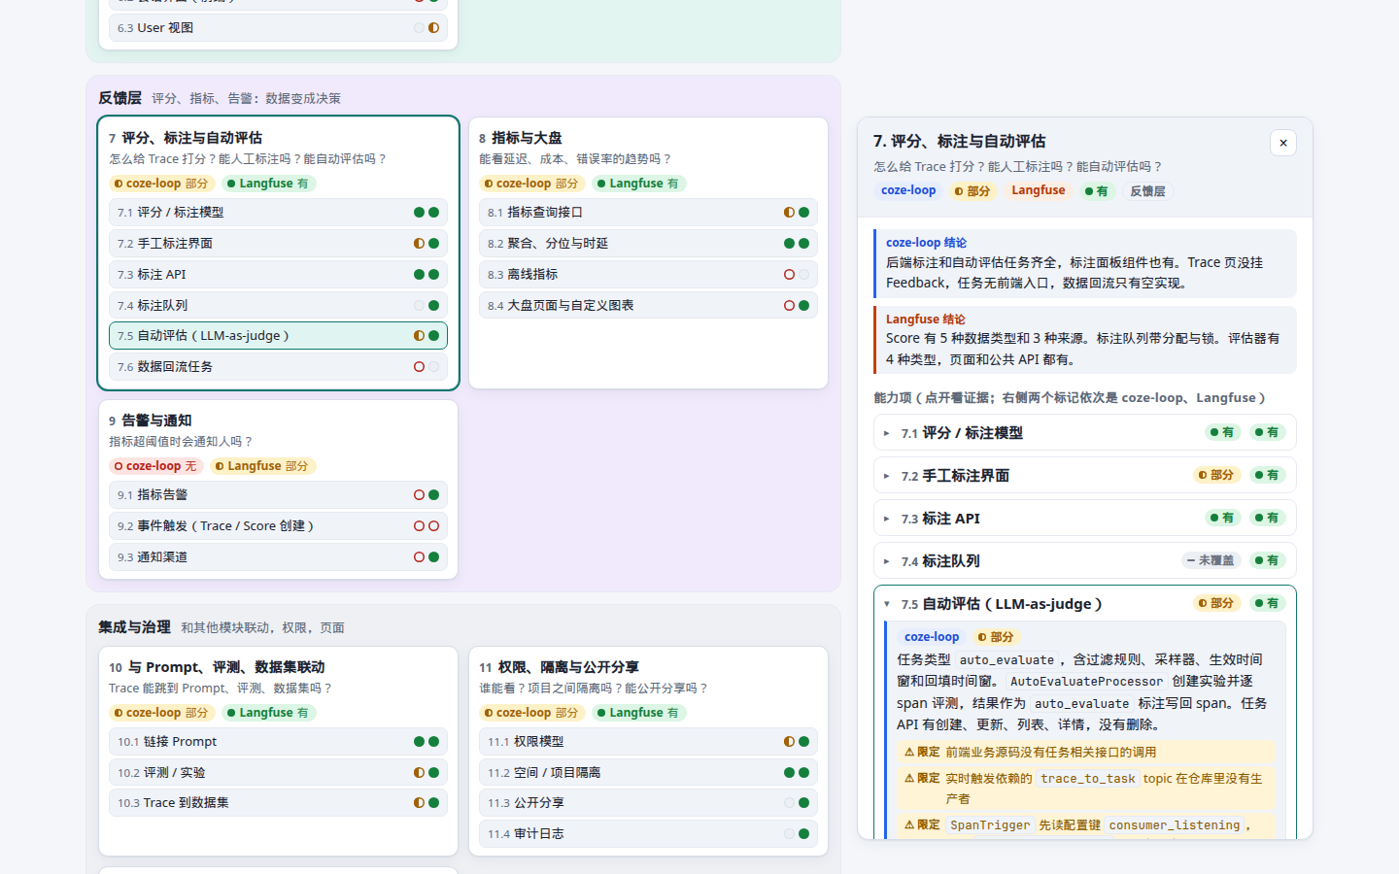1399x874 pixels.
Task: Click the heading 10 与 Prompt、评测、数据集联动
Action: point(217,667)
